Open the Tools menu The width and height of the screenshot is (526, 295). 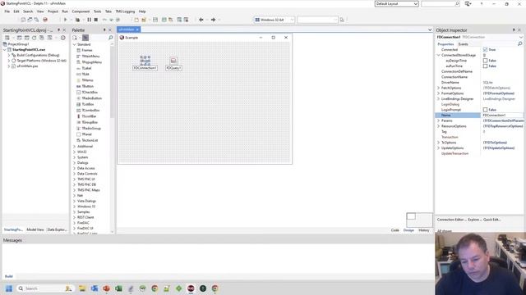click(x=97, y=11)
